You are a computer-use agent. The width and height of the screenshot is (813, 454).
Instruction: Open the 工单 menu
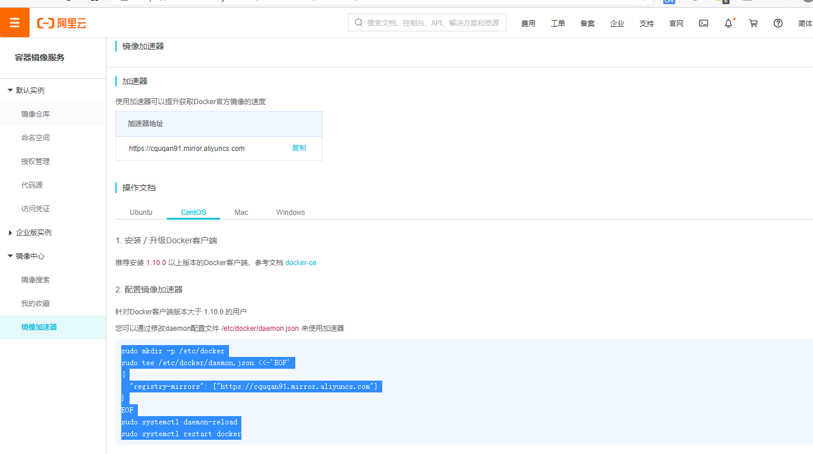pos(558,23)
